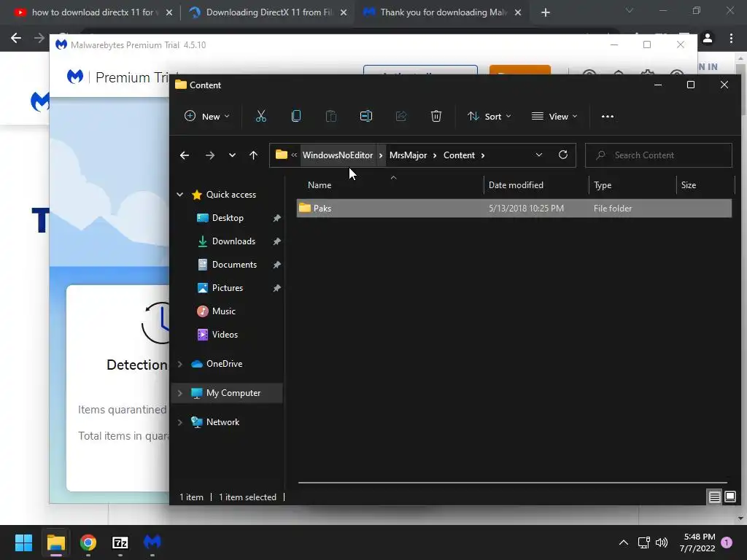Viewport: 747px width, 560px height.
Task: Select Videos in the navigation pane
Action: coord(225,334)
